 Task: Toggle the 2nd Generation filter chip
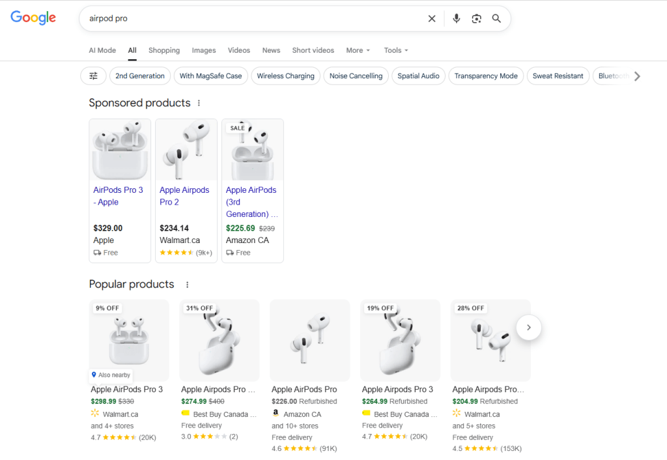point(139,76)
